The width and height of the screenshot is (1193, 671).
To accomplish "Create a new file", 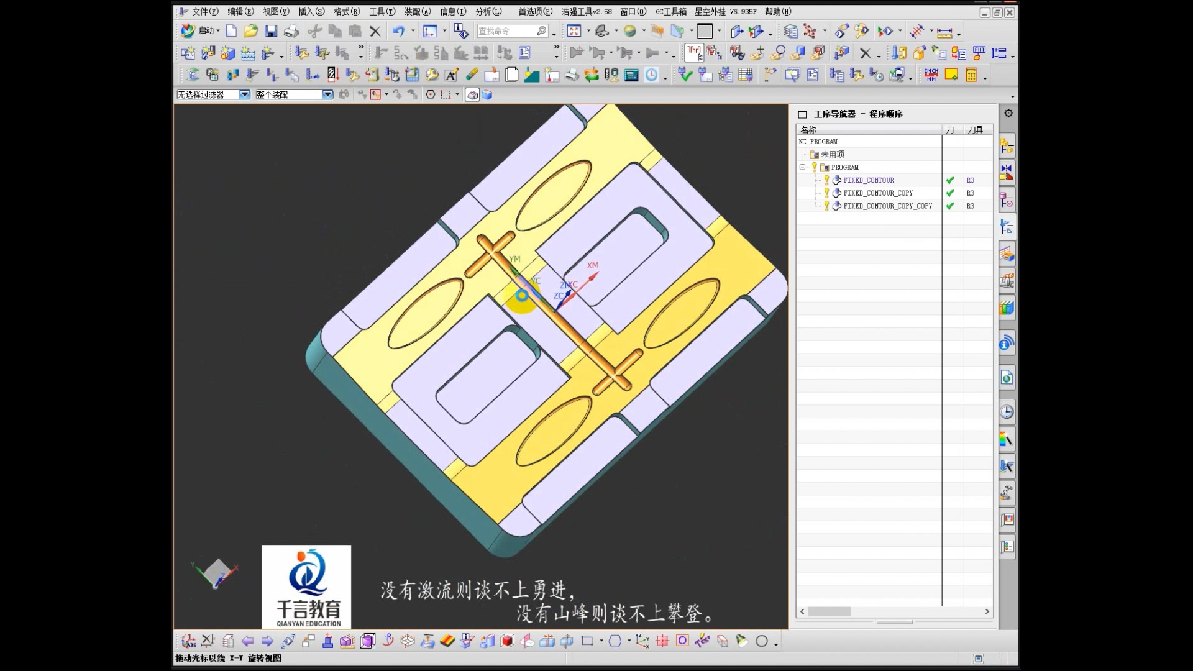I will pyautogui.click(x=231, y=30).
